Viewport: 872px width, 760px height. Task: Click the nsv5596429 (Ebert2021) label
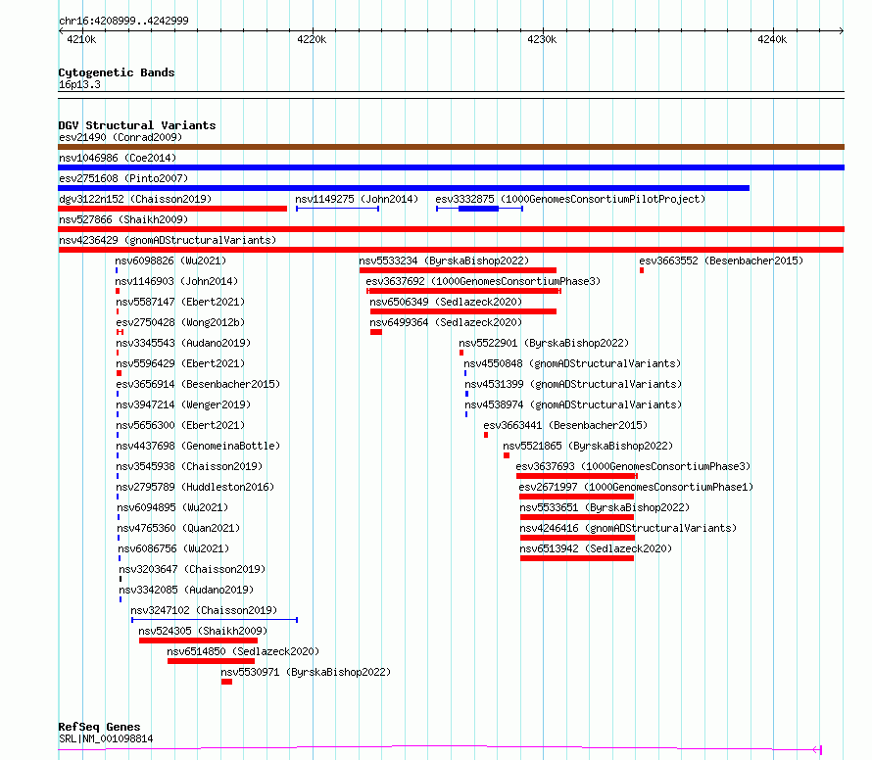point(180,363)
